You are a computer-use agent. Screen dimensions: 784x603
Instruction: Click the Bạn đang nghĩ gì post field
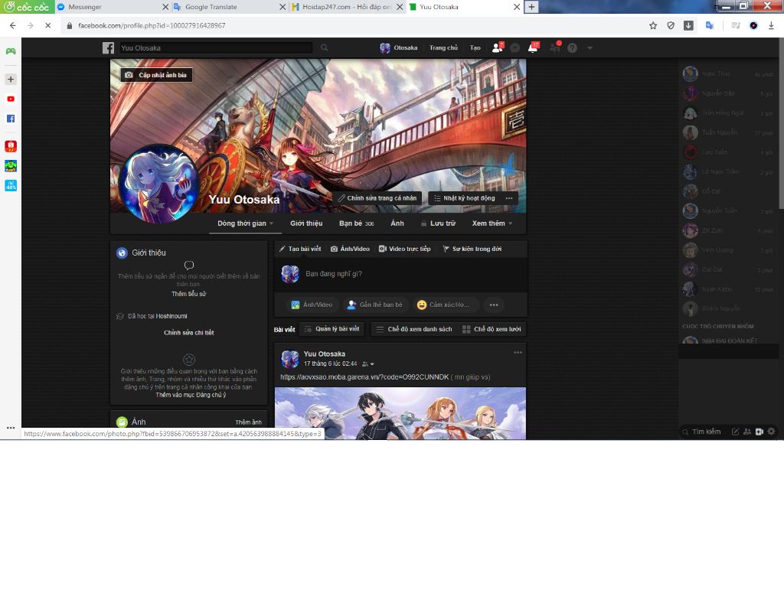(x=401, y=274)
